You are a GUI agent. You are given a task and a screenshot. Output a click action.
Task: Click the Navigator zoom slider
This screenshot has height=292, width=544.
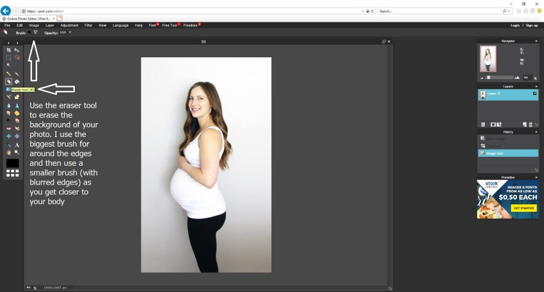[x=499, y=77]
